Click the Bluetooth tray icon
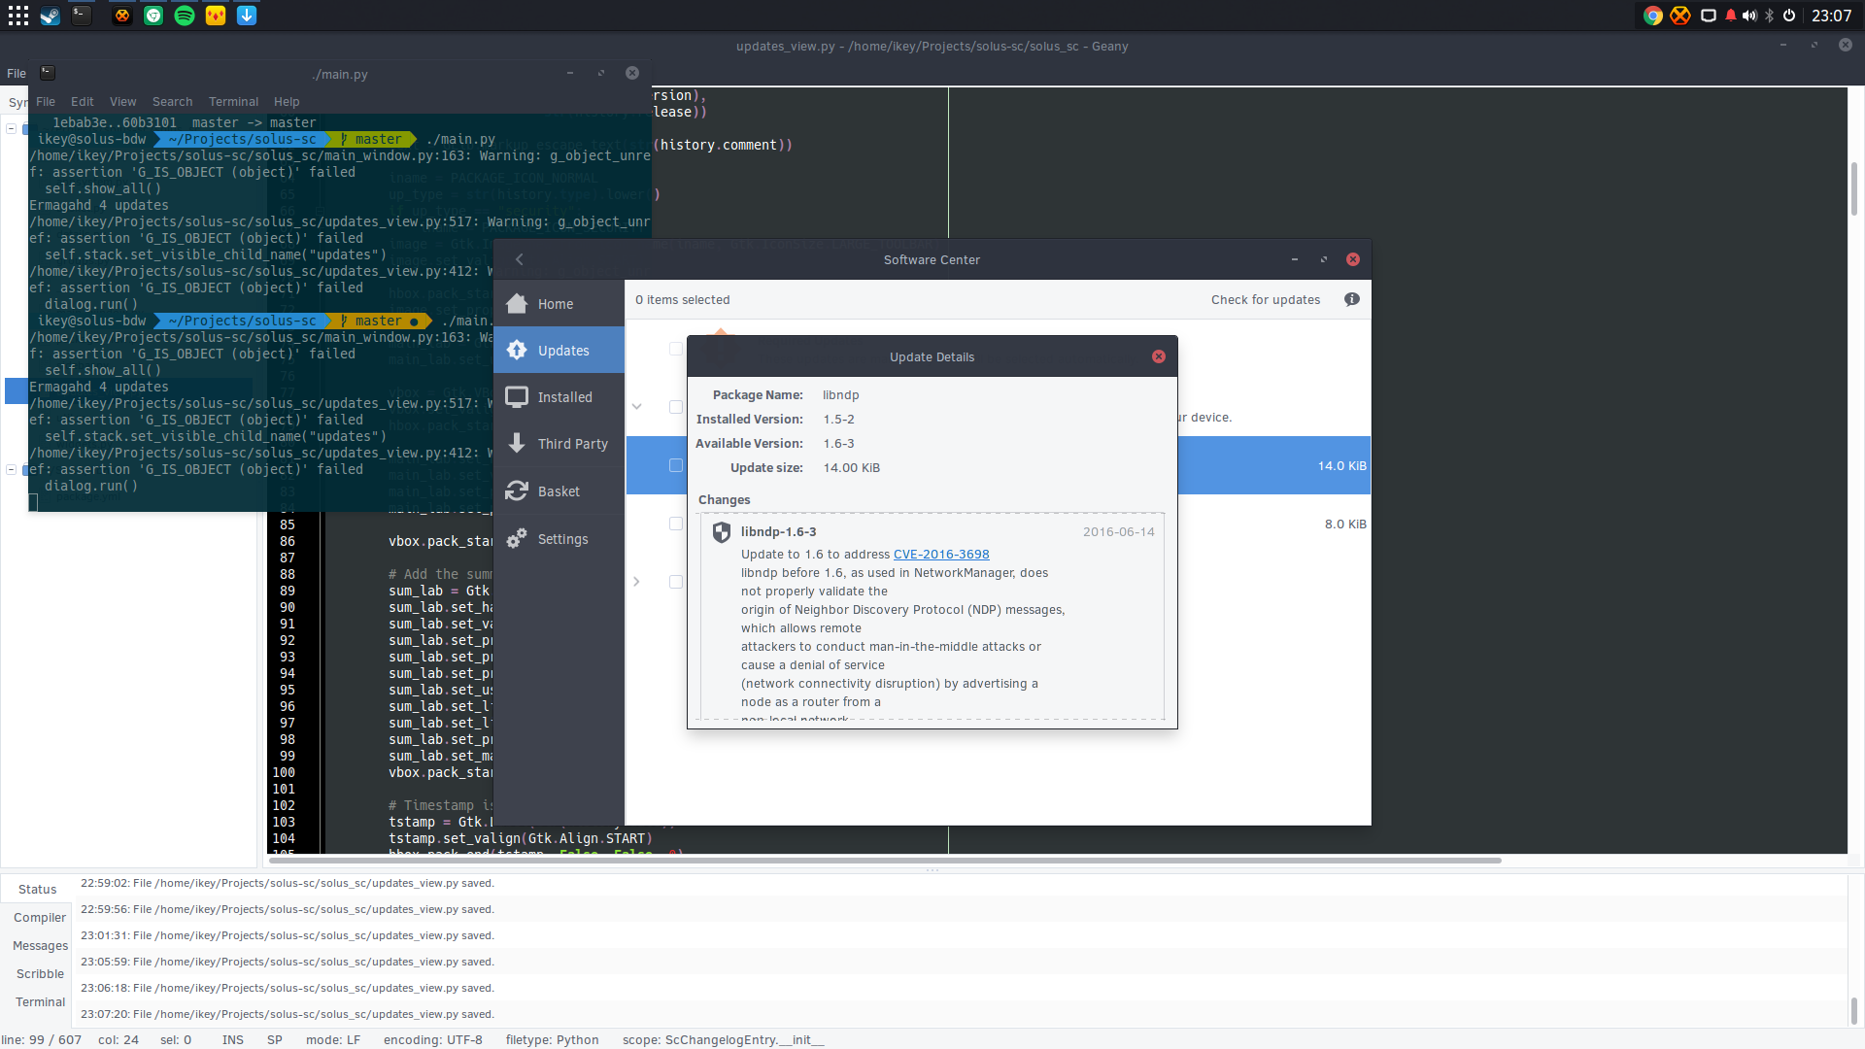The height and width of the screenshot is (1049, 1865). 1770,16
